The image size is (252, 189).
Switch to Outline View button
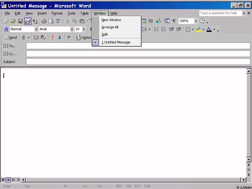(x=18, y=180)
